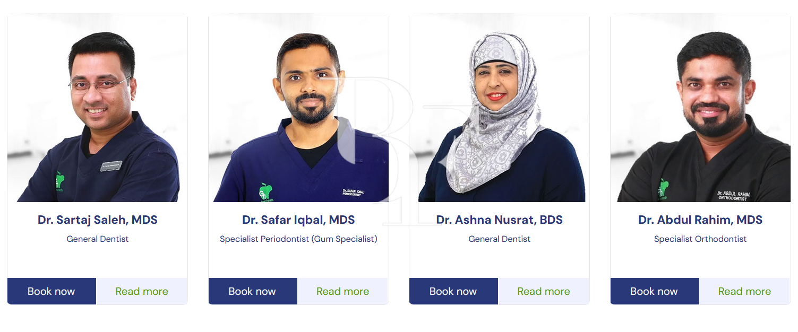Click Book now for Dr. Abdul Rahim
This screenshot has width=798, height=332.
[x=655, y=291]
